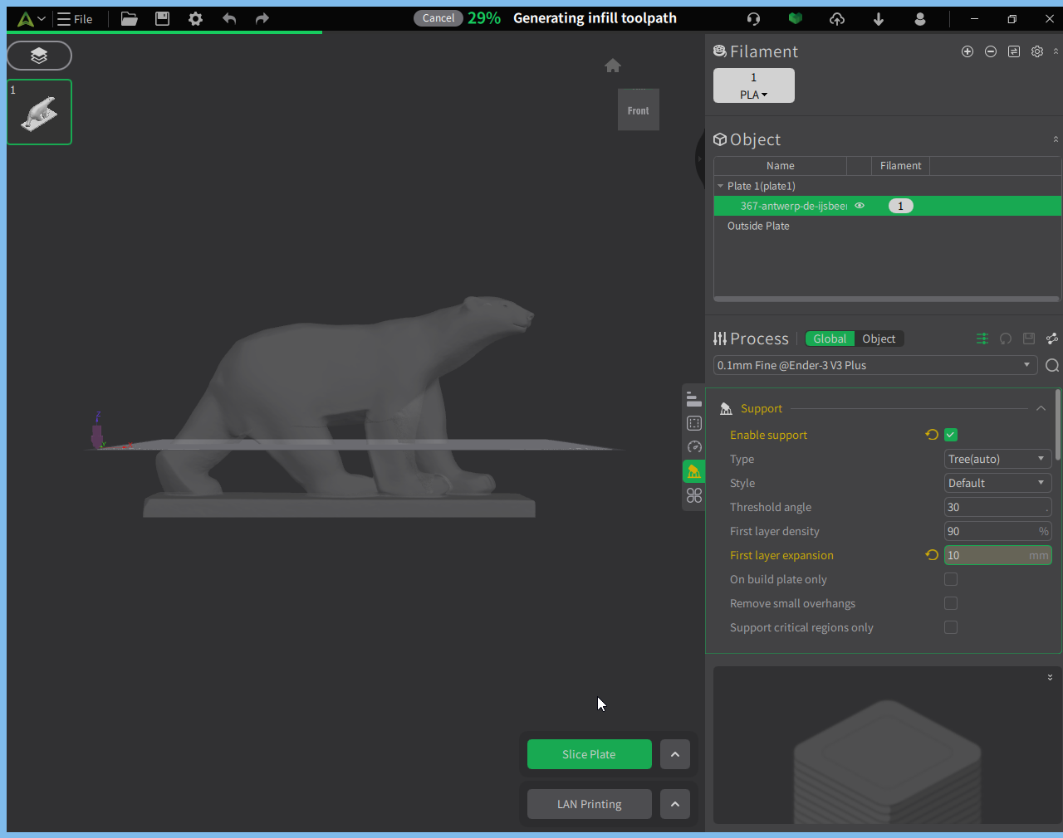This screenshot has height=838, width=1063.
Task: Select plate 1 thumbnail
Action: [39, 112]
